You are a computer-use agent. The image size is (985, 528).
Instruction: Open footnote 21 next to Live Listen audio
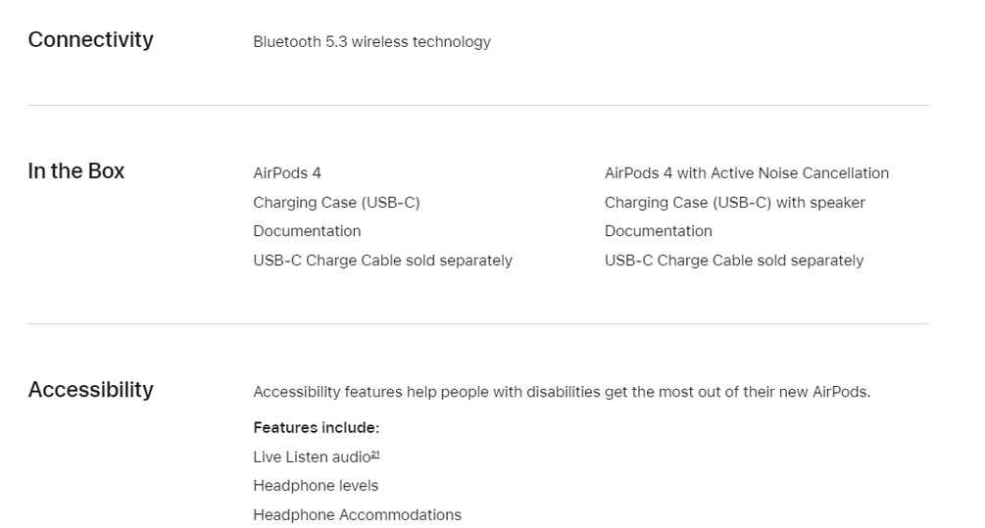click(x=375, y=455)
